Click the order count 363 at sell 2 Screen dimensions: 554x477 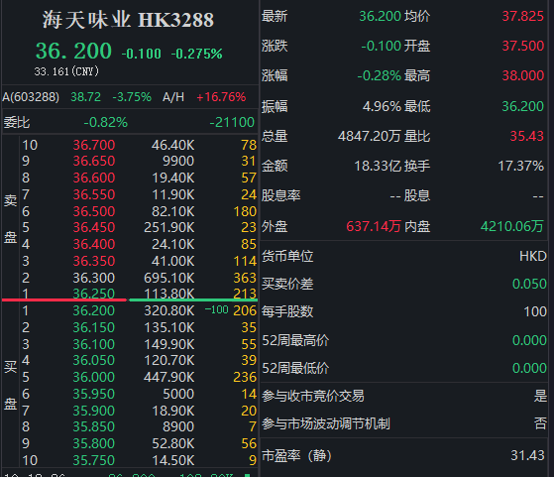tap(245, 278)
